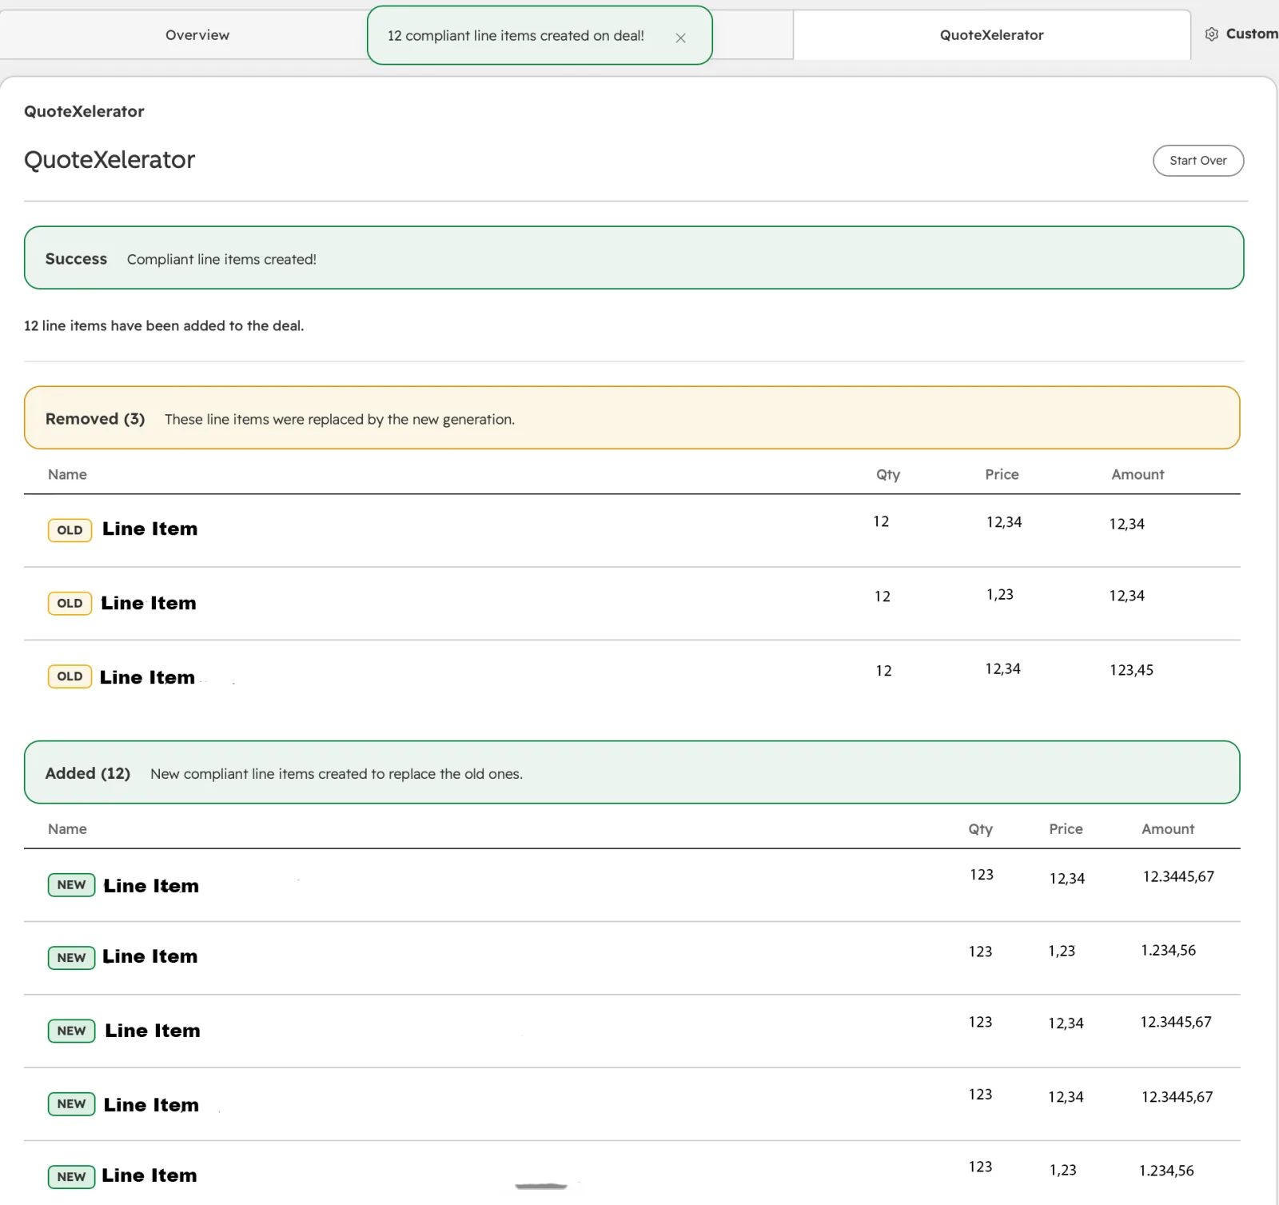Click the Price column header in Removed table
Screen dimensions: 1279x1205
1002,474
